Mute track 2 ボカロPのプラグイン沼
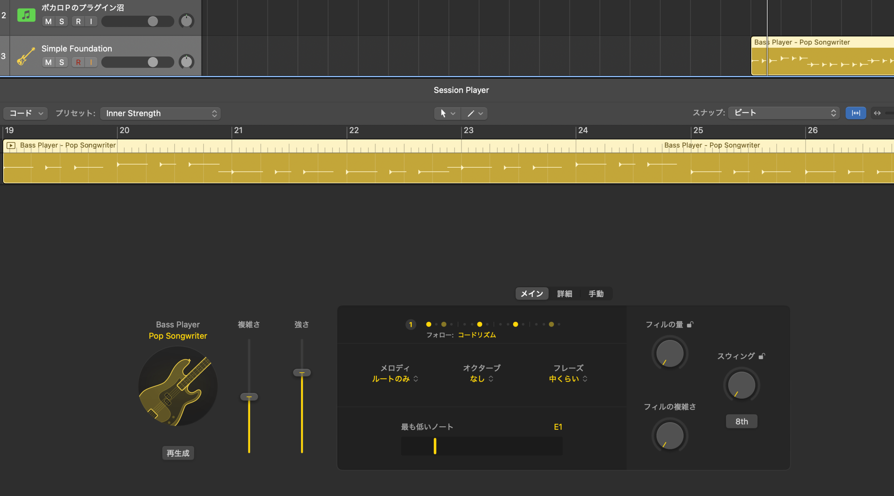Screen dimensions: 894x496 click(x=49, y=22)
